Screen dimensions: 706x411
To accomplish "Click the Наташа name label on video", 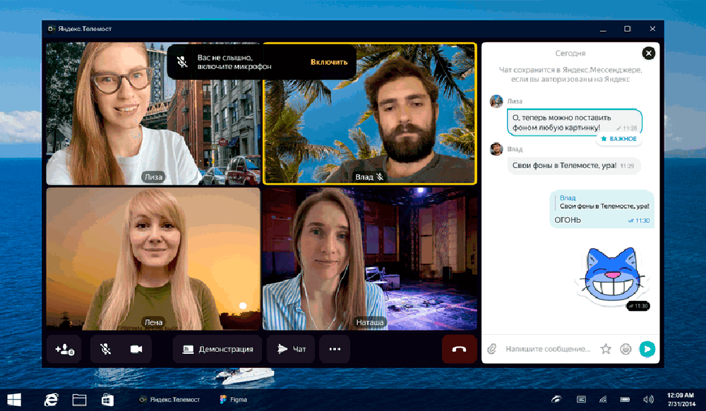I will (x=370, y=322).
